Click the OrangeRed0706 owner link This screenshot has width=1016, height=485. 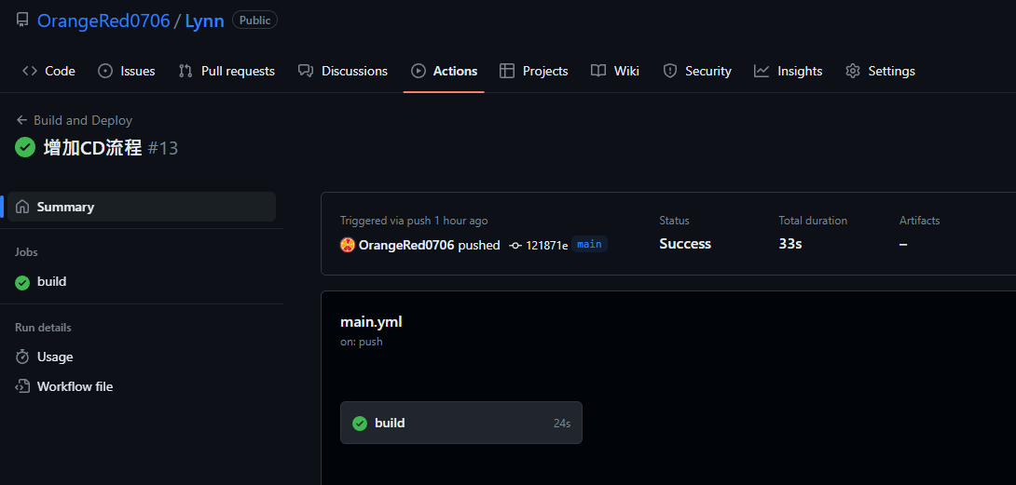103,20
